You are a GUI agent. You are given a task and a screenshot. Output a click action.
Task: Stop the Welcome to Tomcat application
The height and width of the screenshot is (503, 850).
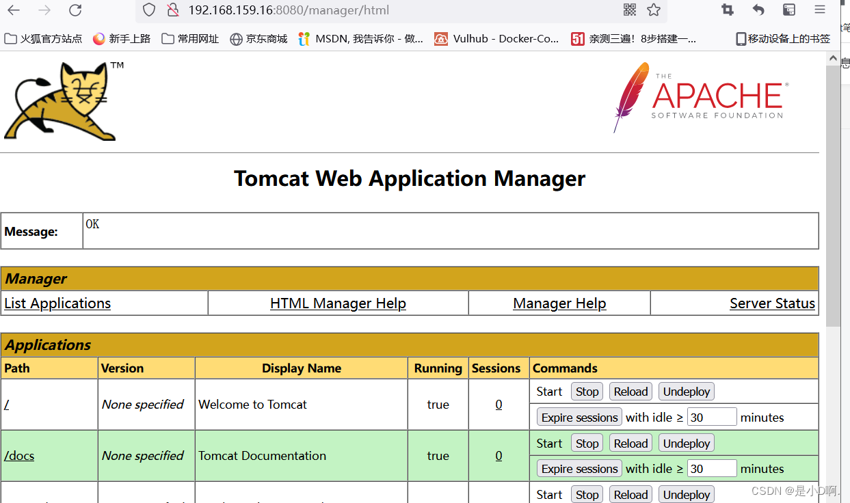(587, 392)
